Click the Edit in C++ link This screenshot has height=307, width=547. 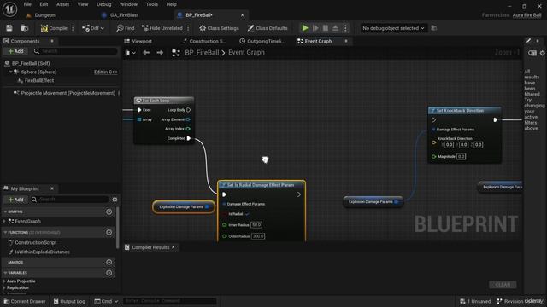click(x=106, y=72)
